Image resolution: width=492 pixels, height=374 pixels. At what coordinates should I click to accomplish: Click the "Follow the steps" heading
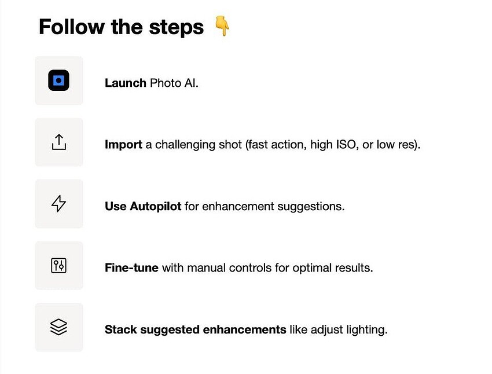pyautogui.click(x=121, y=27)
